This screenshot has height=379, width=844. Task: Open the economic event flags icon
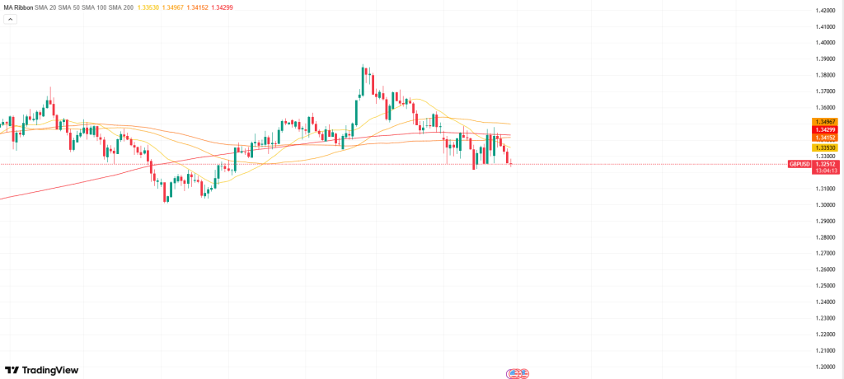pos(517,373)
